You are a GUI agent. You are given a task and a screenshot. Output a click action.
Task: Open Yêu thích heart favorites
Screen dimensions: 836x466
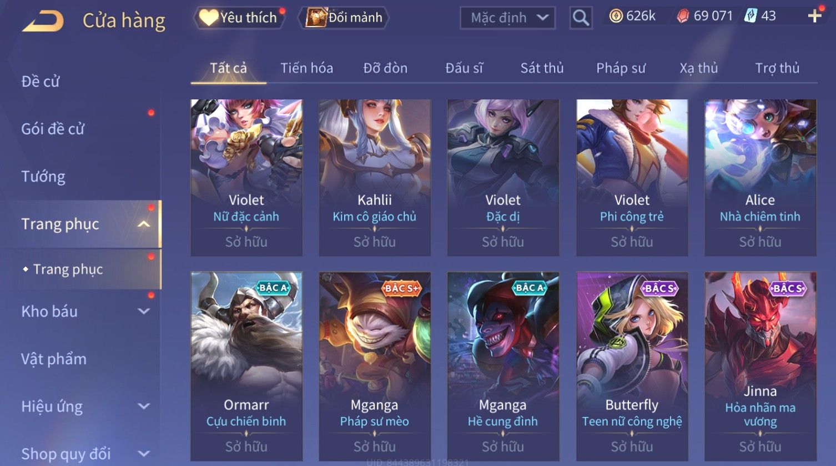click(239, 18)
